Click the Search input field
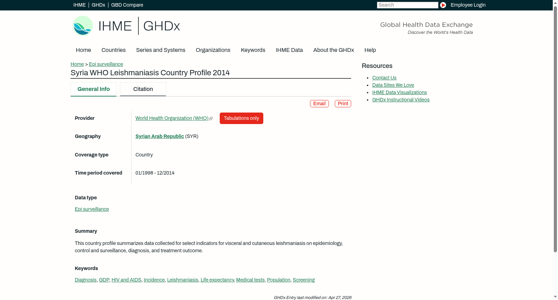The image size is (558, 300). [x=407, y=5]
